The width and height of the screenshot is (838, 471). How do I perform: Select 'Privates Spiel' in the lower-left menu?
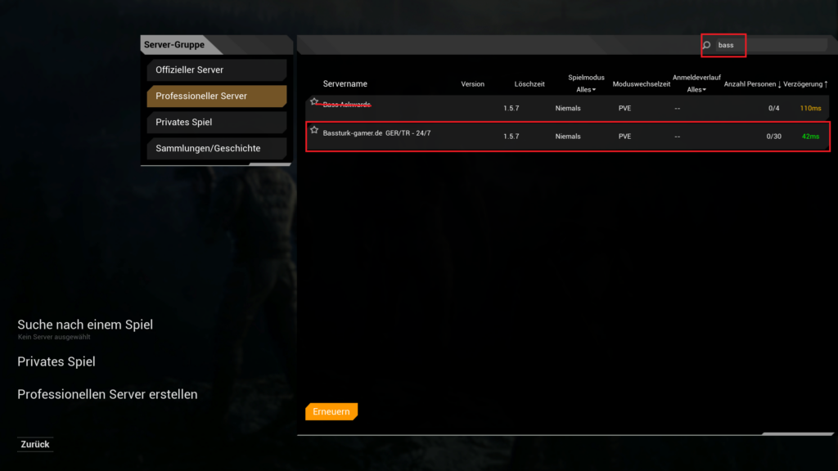[56, 361]
